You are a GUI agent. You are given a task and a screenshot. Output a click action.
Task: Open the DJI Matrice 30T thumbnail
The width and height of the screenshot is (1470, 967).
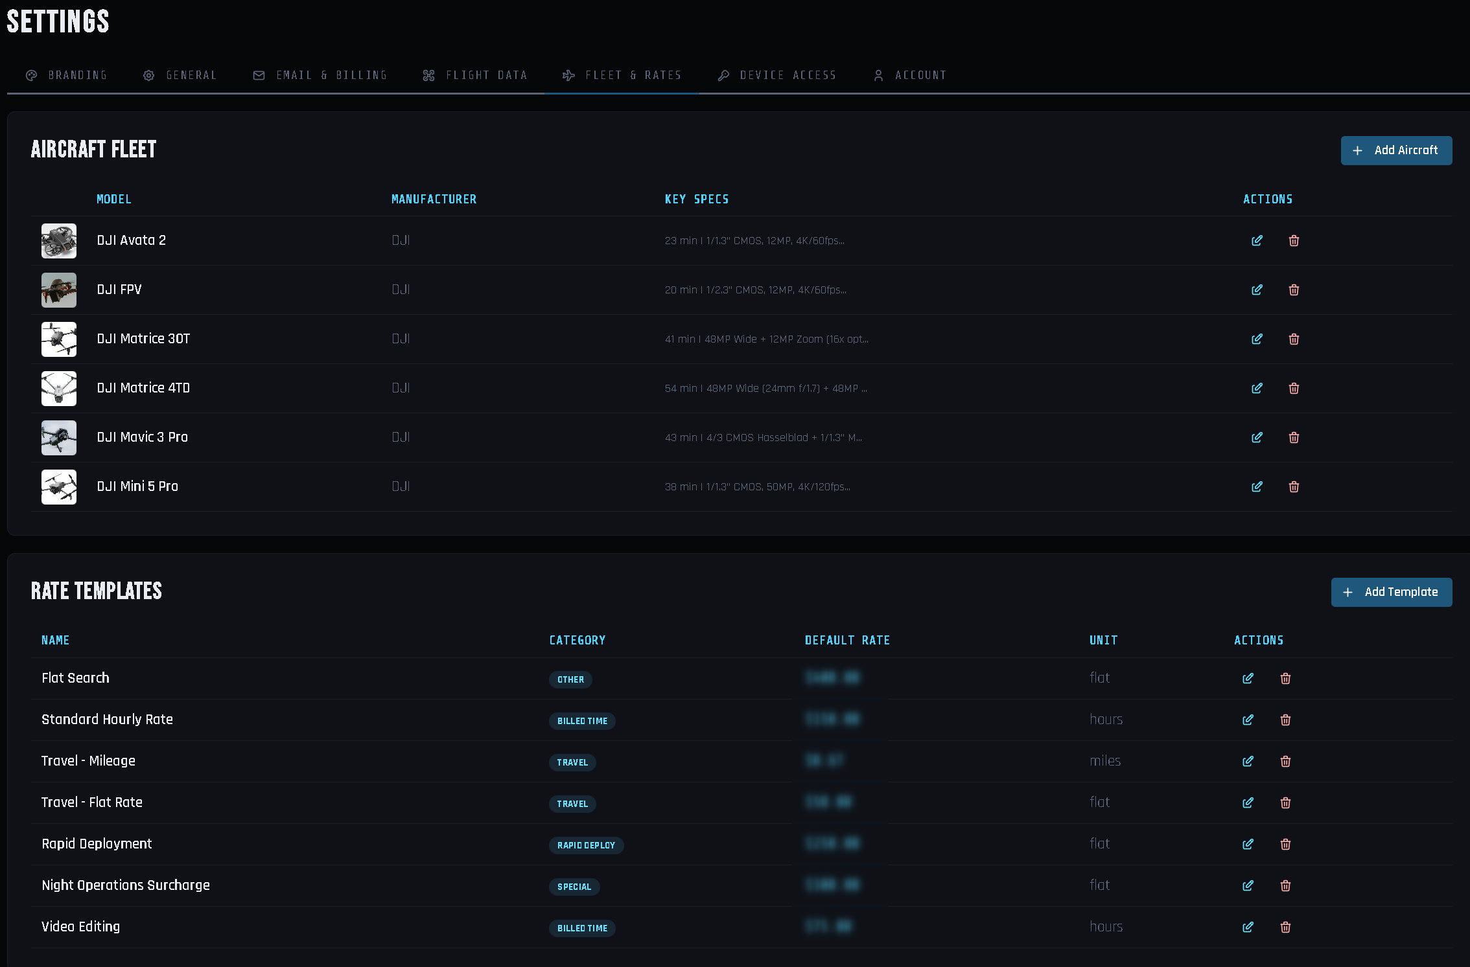click(x=59, y=339)
